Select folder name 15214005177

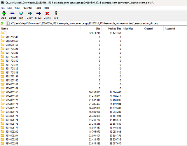[x=11, y=128]
